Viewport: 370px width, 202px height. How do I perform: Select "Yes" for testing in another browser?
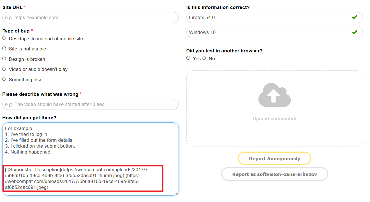(188, 58)
